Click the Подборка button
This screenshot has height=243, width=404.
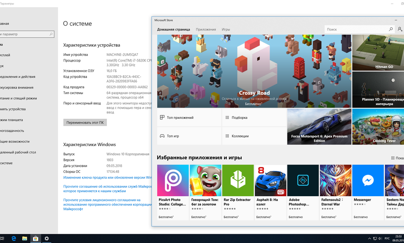point(254,117)
